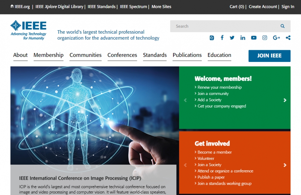Advance Get involved panel with right arrow

[x=285, y=165]
